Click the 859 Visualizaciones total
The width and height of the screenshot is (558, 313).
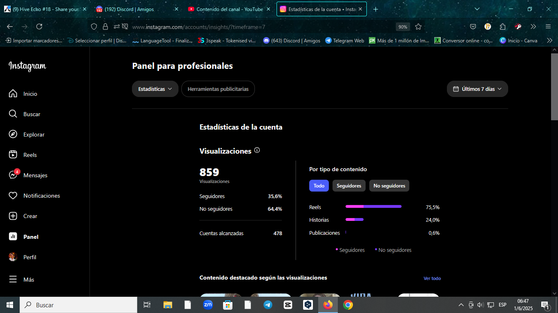209,172
